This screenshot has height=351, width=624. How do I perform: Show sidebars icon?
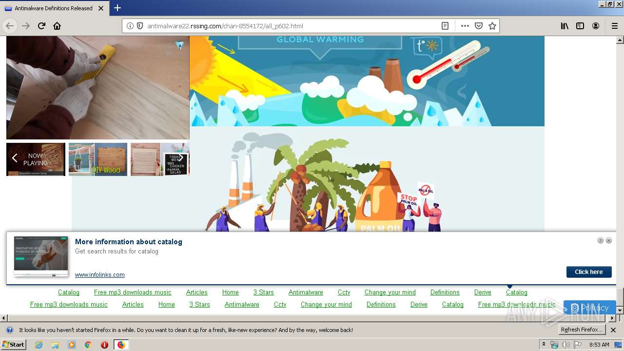pyautogui.click(x=580, y=26)
